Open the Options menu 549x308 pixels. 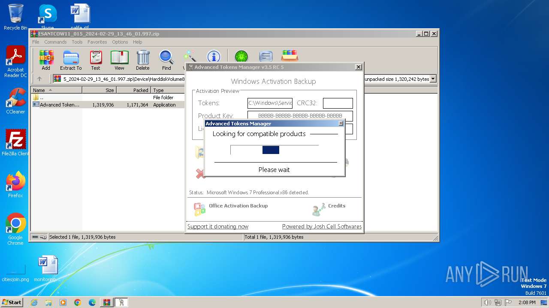pos(120,42)
